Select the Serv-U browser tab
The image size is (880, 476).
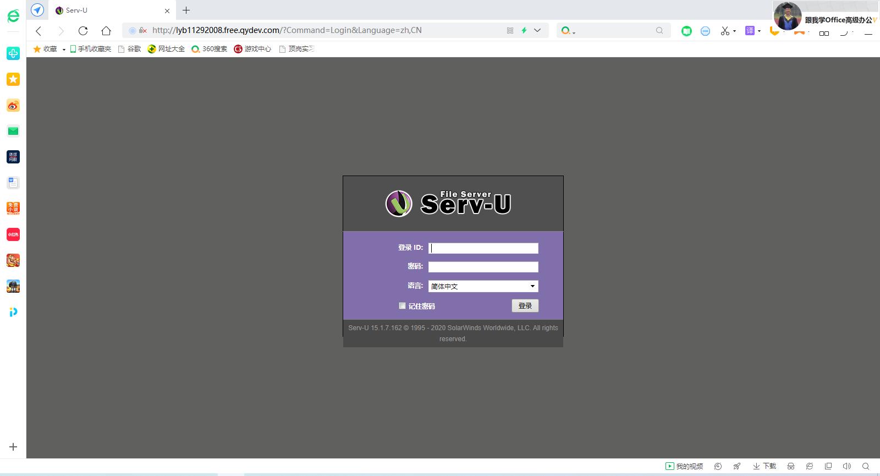[112, 10]
